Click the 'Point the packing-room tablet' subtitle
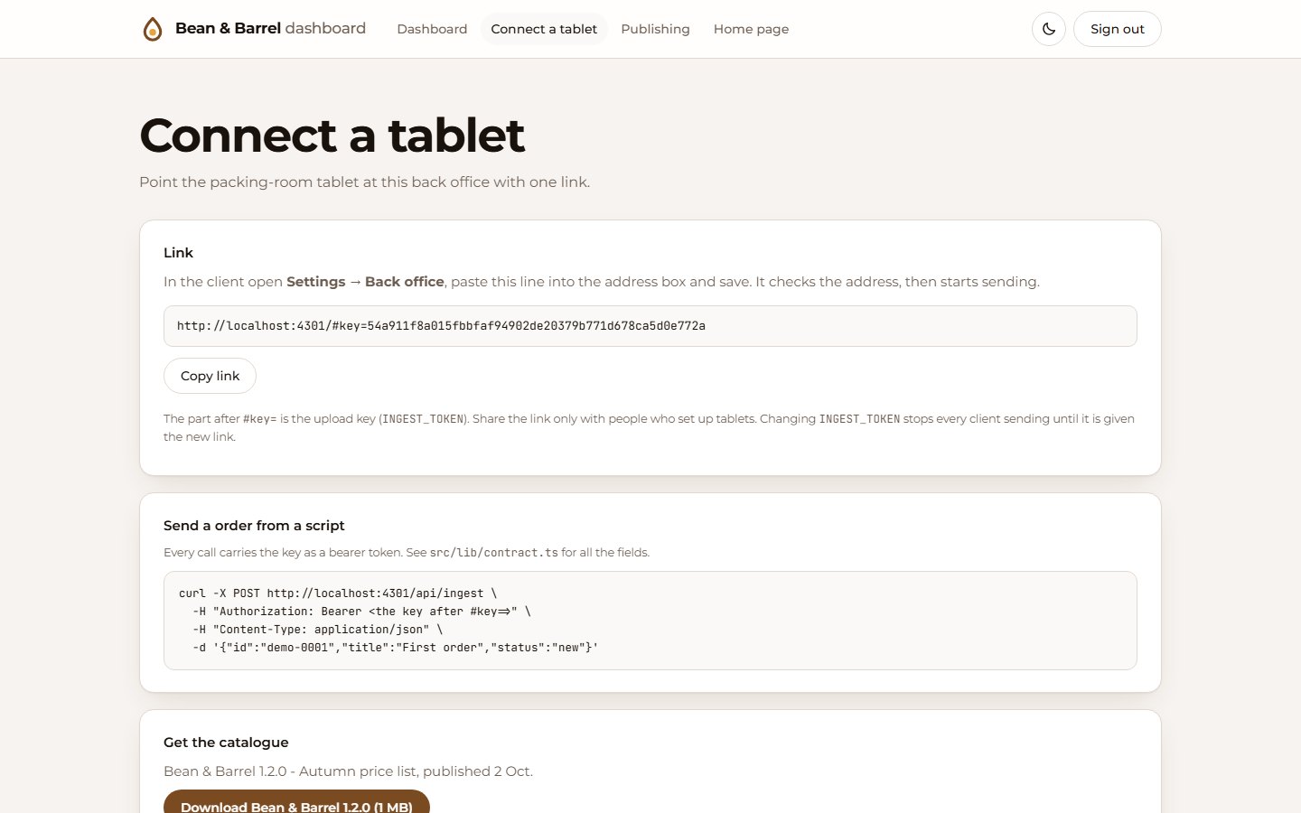This screenshot has height=813, width=1301. tap(364, 182)
